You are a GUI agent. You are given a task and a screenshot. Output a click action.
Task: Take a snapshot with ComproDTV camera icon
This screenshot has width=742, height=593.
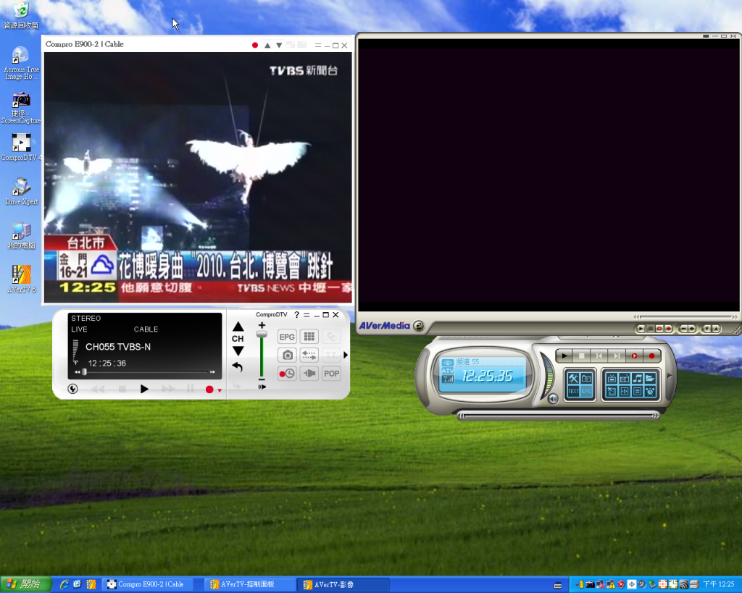click(x=287, y=355)
